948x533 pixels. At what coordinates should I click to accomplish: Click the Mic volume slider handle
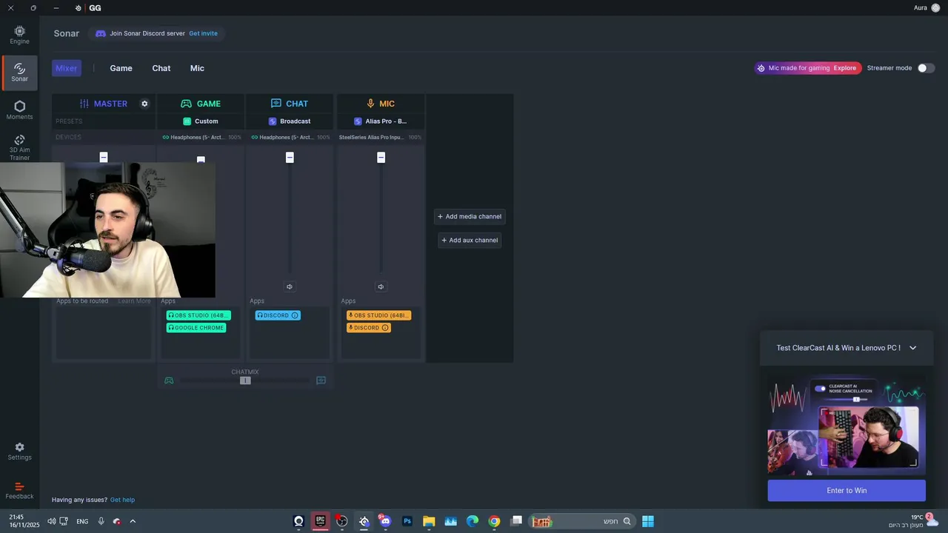pyautogui.click(x=381, y=158)
